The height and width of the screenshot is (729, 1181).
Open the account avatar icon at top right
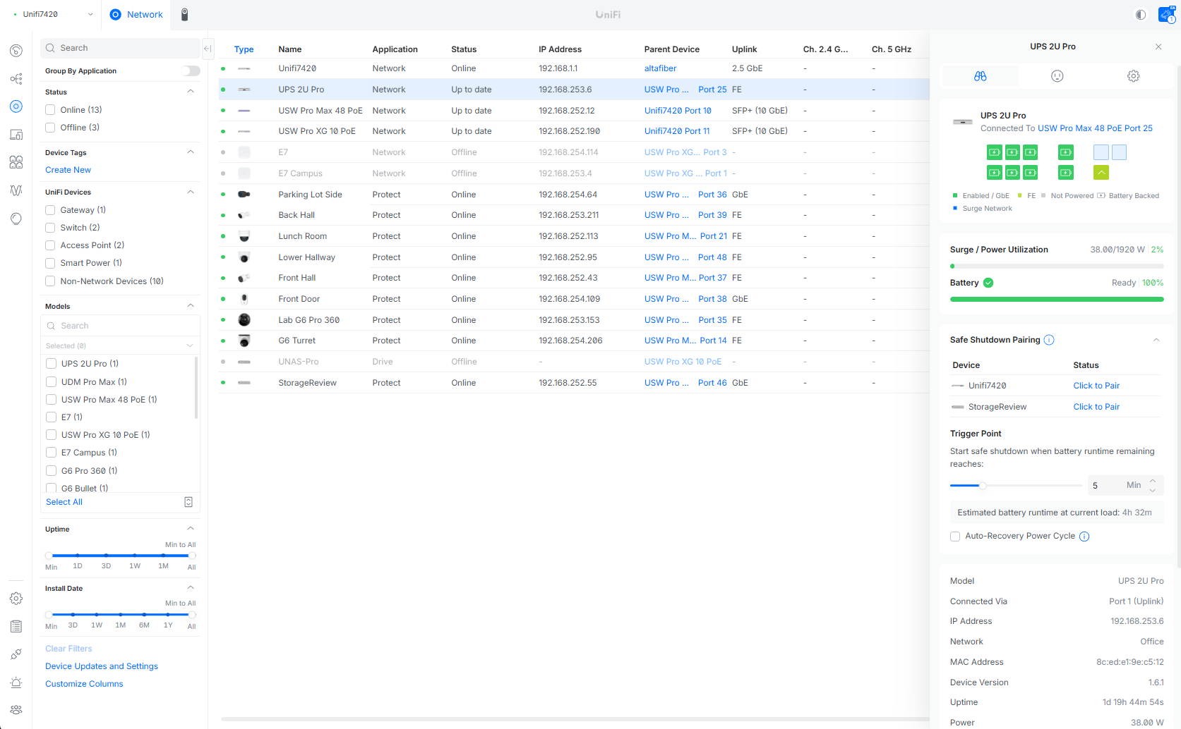pyautogui.click(x=1167, y=15)
